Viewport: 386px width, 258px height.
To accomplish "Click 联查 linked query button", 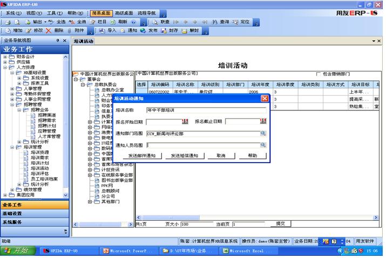I will pyautogui.click(x=161, y=22).
